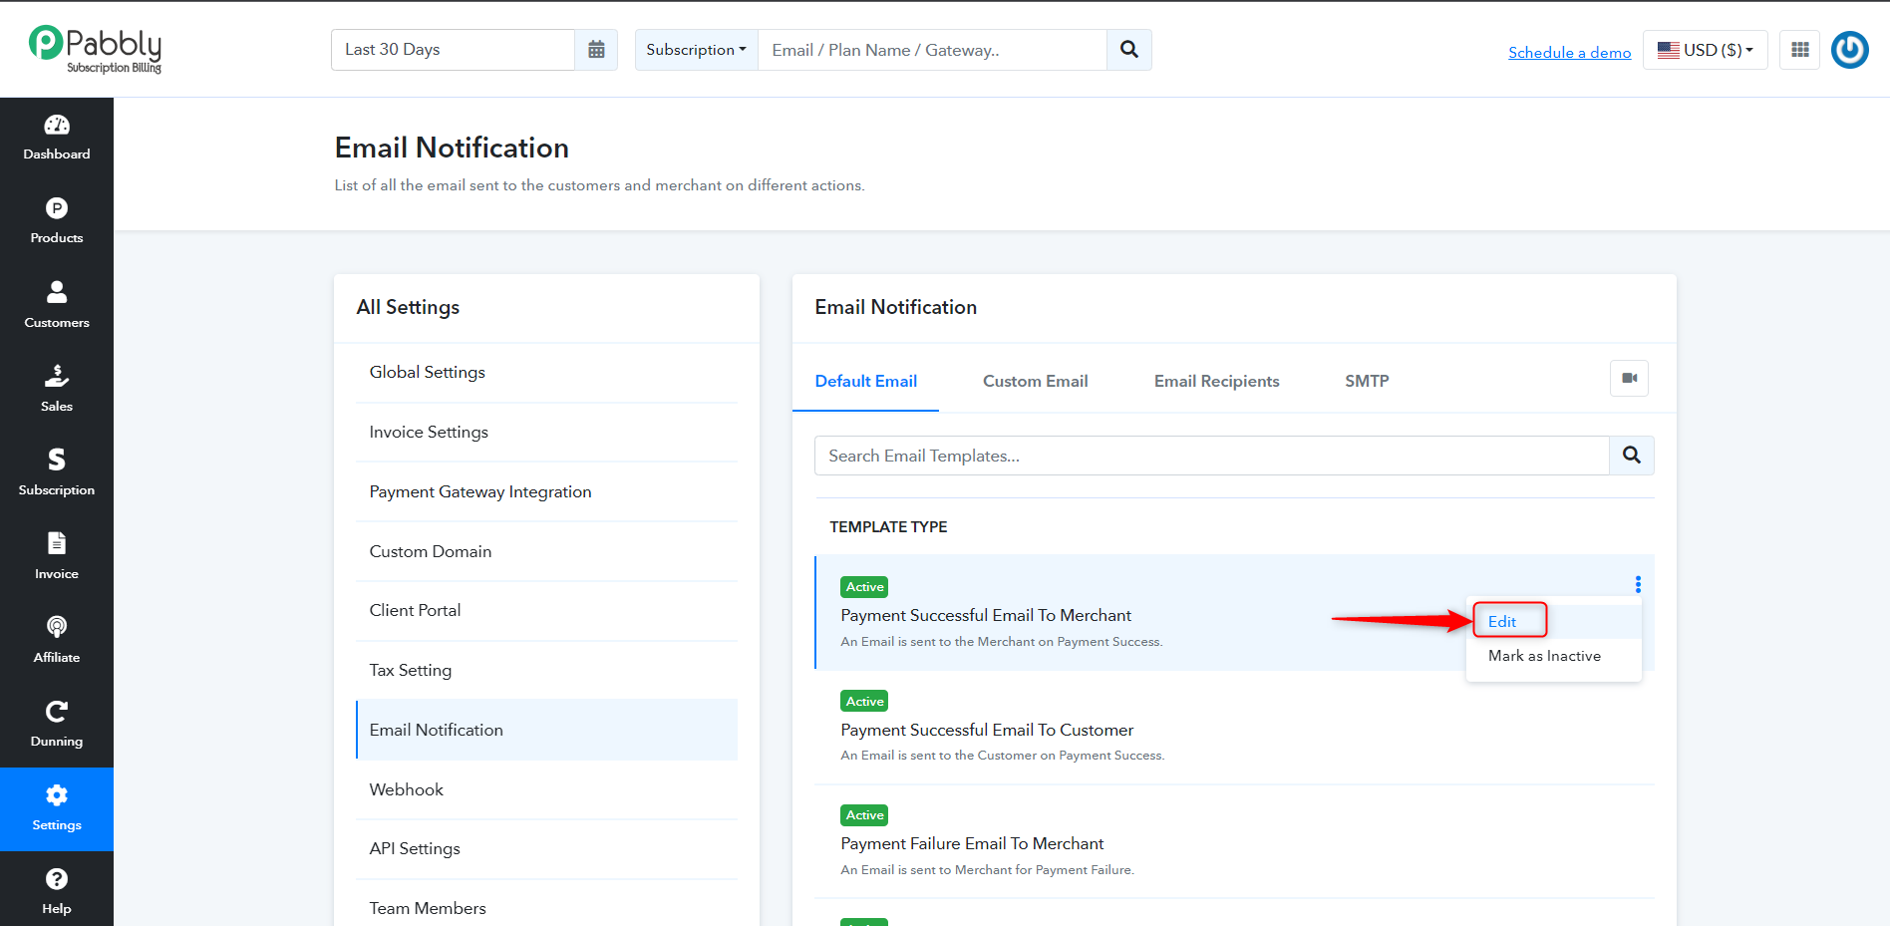Select Edit from the context menu
The height and width of the screenshot is (926, 1890).
click(x=1502, y=621)
